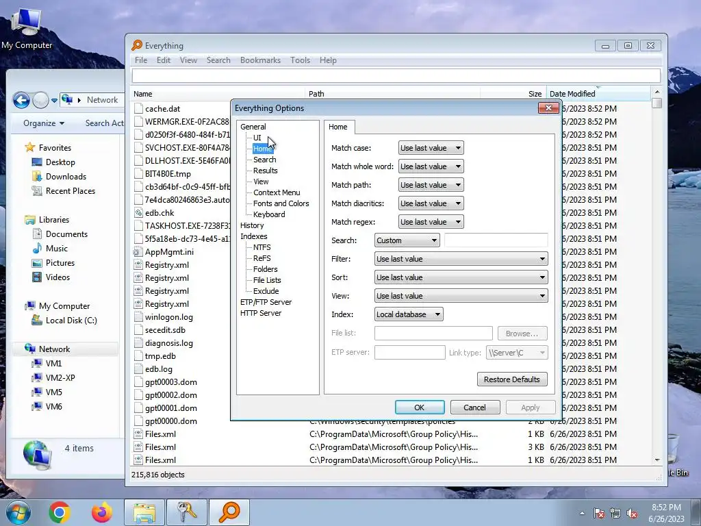Select Fonts and Colors in options tree
Image resolution: width=701 pixels, height=526 pixels.
281,203
